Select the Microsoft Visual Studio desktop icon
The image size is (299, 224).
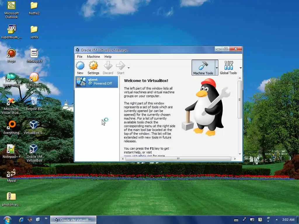pos(11,106)
